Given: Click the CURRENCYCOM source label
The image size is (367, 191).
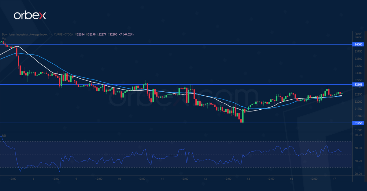Looking at the screenshot, I should (64, 34).
